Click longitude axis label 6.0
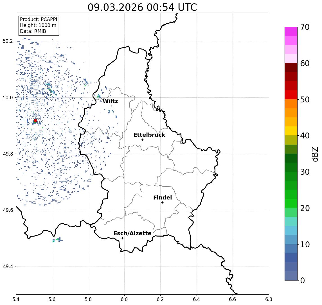The image size is (322, 305). (x=124, y=299)
